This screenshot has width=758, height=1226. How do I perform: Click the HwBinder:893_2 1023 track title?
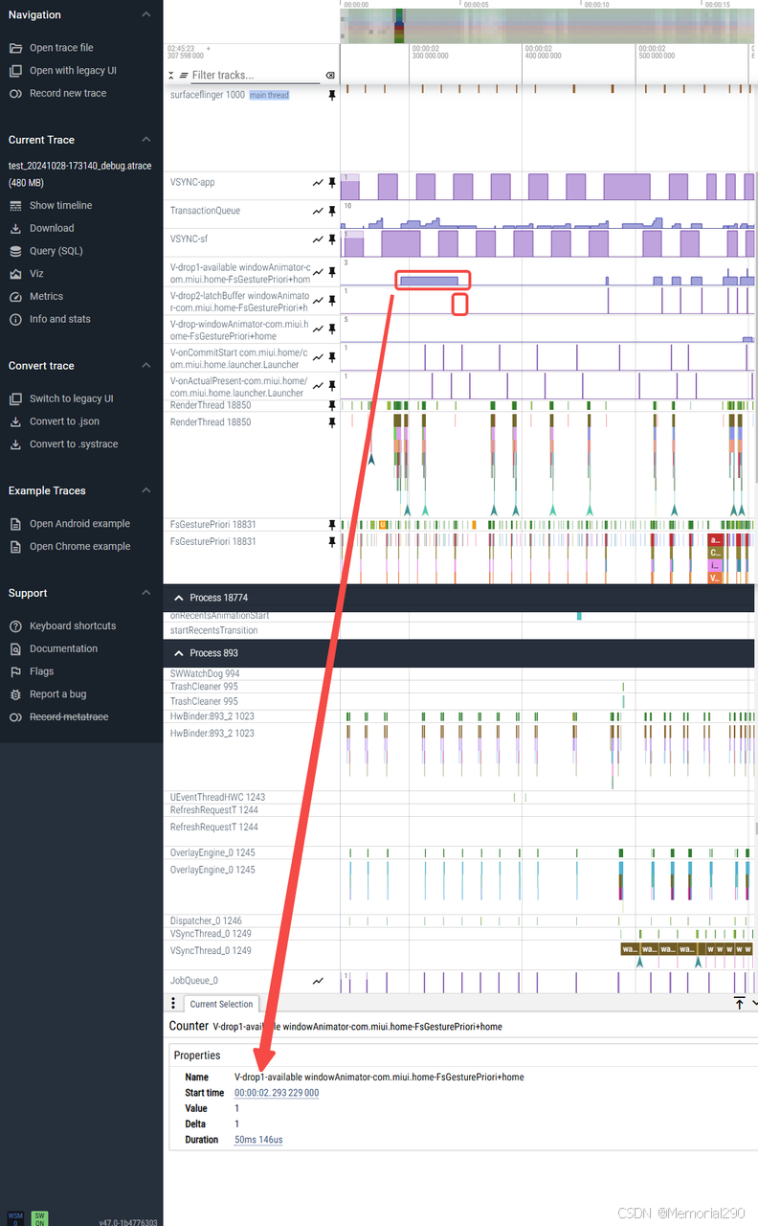[212, 734]
